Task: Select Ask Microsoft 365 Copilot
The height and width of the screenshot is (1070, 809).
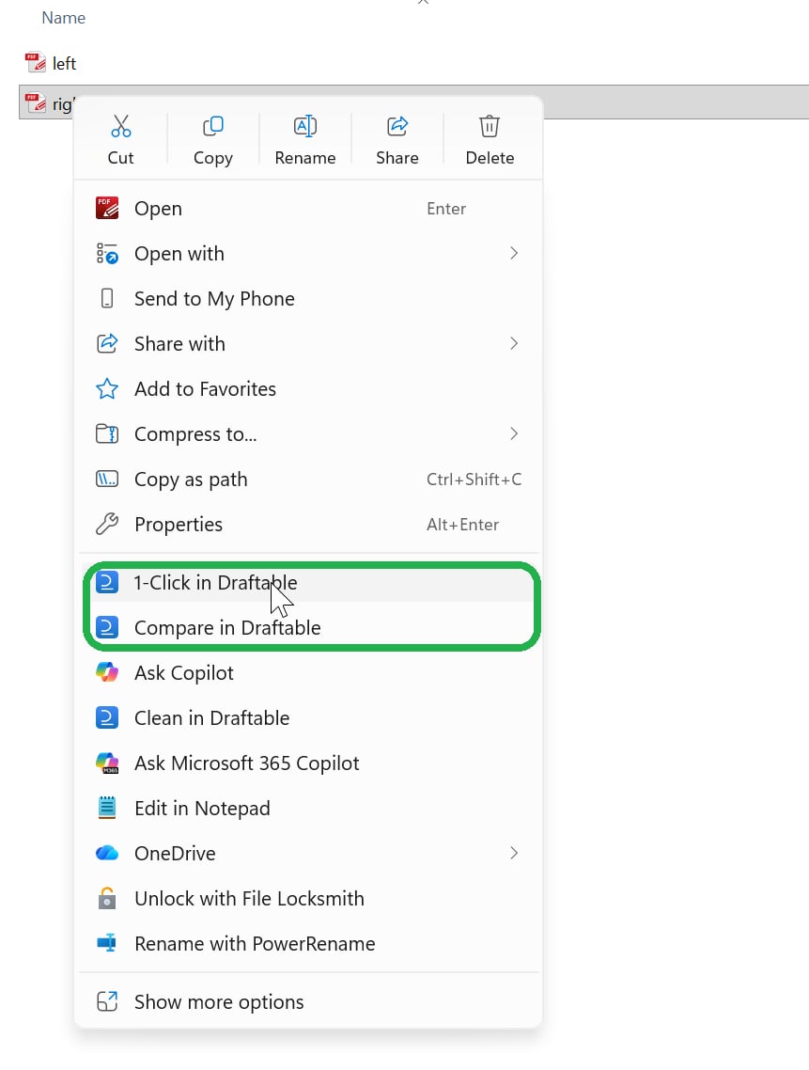Action: point(308,763)
